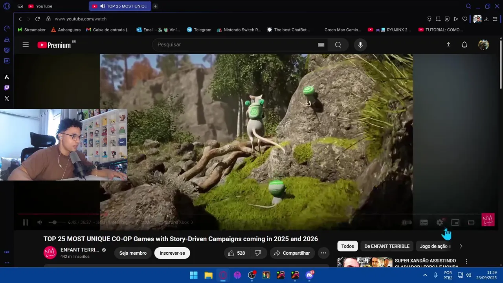Click the browser address bar URL

81,19
